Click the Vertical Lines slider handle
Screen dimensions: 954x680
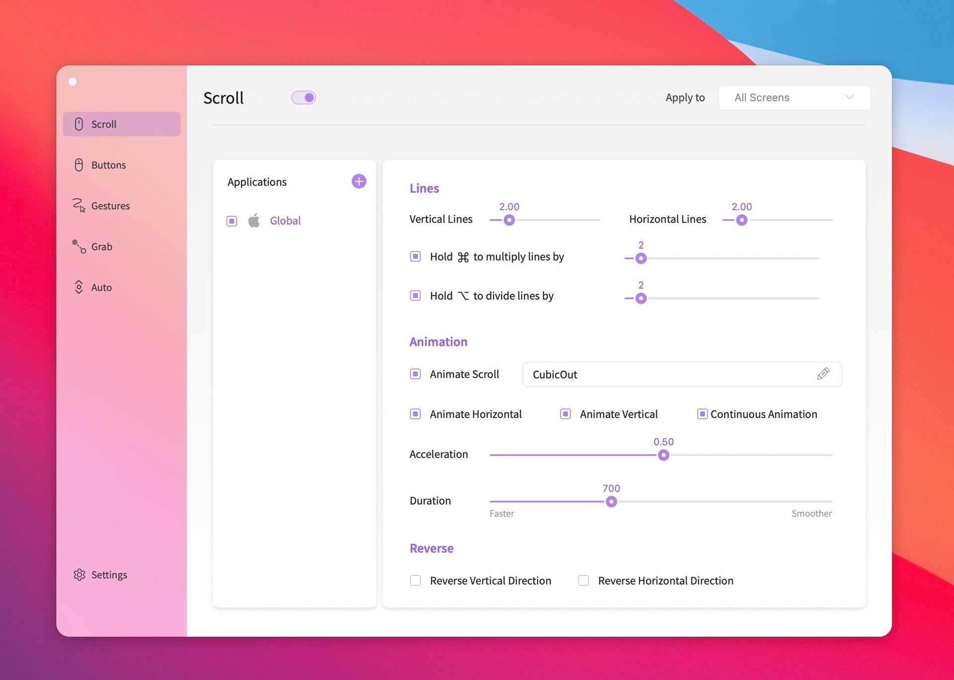click(x=509, y=220)
